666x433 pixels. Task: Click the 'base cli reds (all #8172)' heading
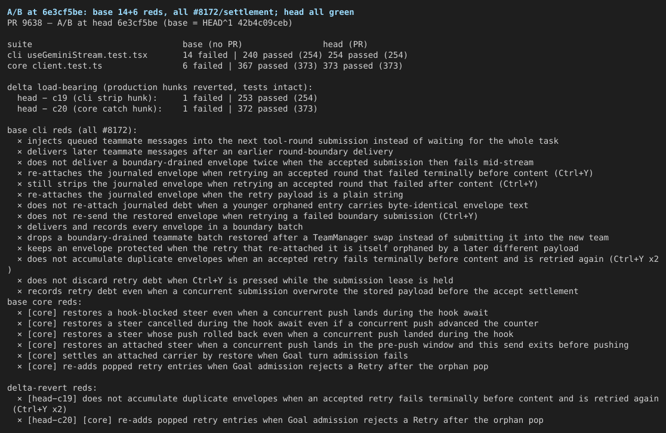pyautogui.click(x=72, y=131)
